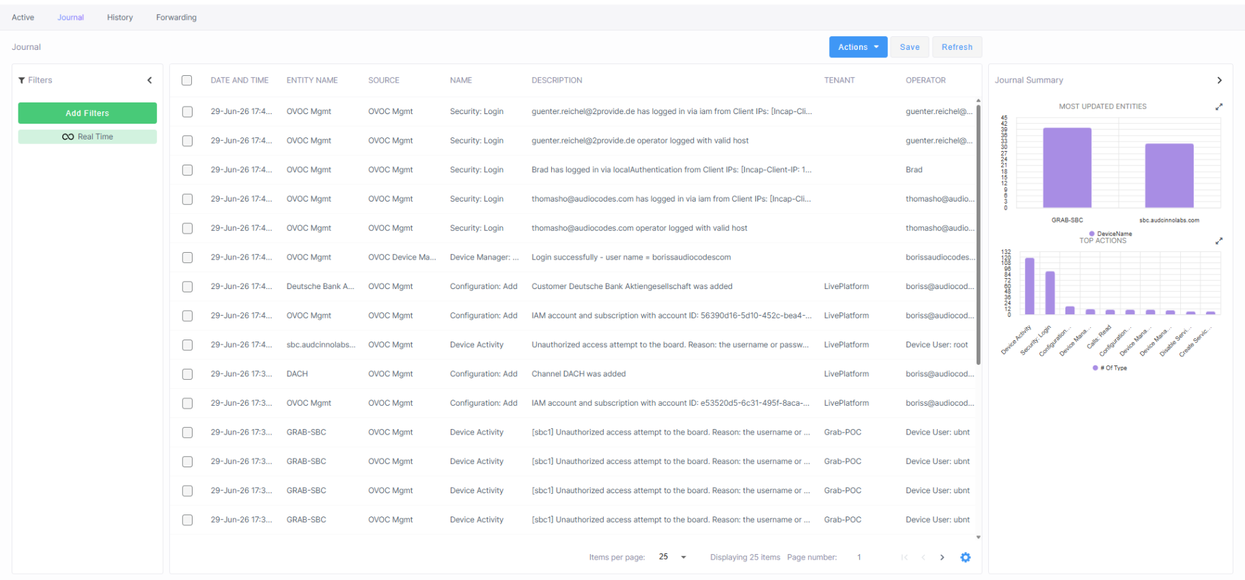Toggle the DeviceName legend entry
The width and height of the screenshot is (1245, 580).
pos(1110,234)
